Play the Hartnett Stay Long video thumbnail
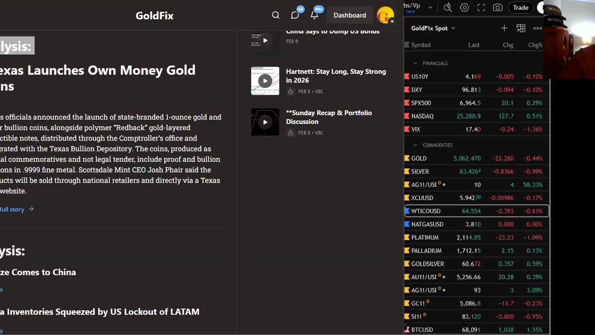Image resolution: width=595 pixels, height=335 pixels. [x=265, y=80]
